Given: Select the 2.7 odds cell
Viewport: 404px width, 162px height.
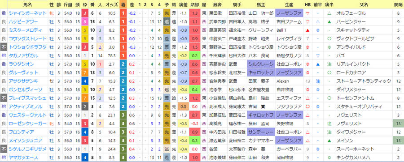Looking at the screenshot, I should [112, 64].
